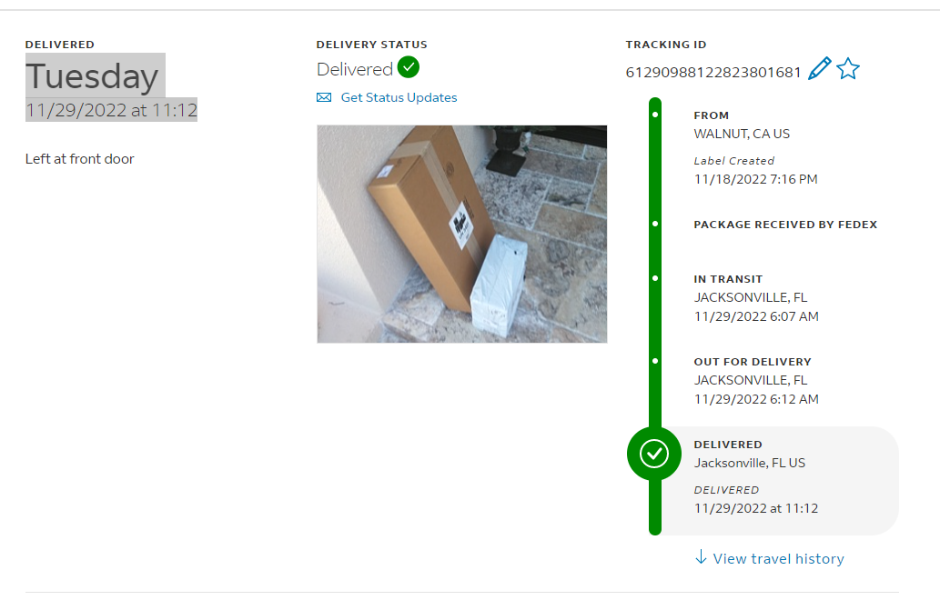Click the 11/29/2022 at 11:12 highlighted date
Viewport: 940px width, 600px height.
(x=112, y=110)
